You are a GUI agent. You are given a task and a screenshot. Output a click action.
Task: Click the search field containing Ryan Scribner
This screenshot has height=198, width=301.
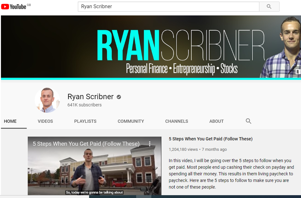(x=169, y=7)
